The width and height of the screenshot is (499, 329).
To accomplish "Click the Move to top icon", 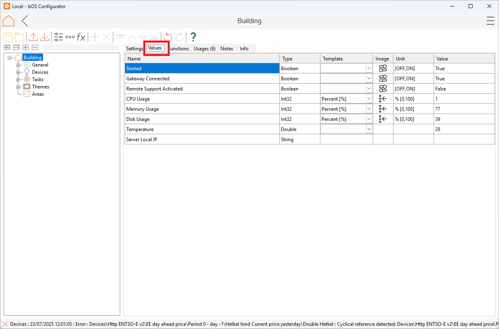I will [x=120, y=37].
